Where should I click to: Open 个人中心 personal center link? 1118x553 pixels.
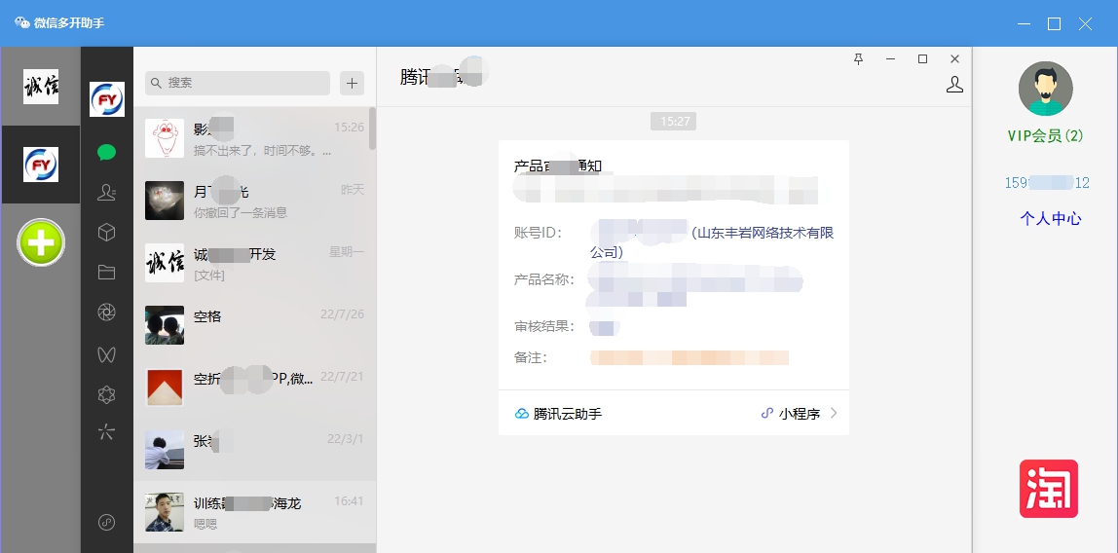pos(1050,219)
